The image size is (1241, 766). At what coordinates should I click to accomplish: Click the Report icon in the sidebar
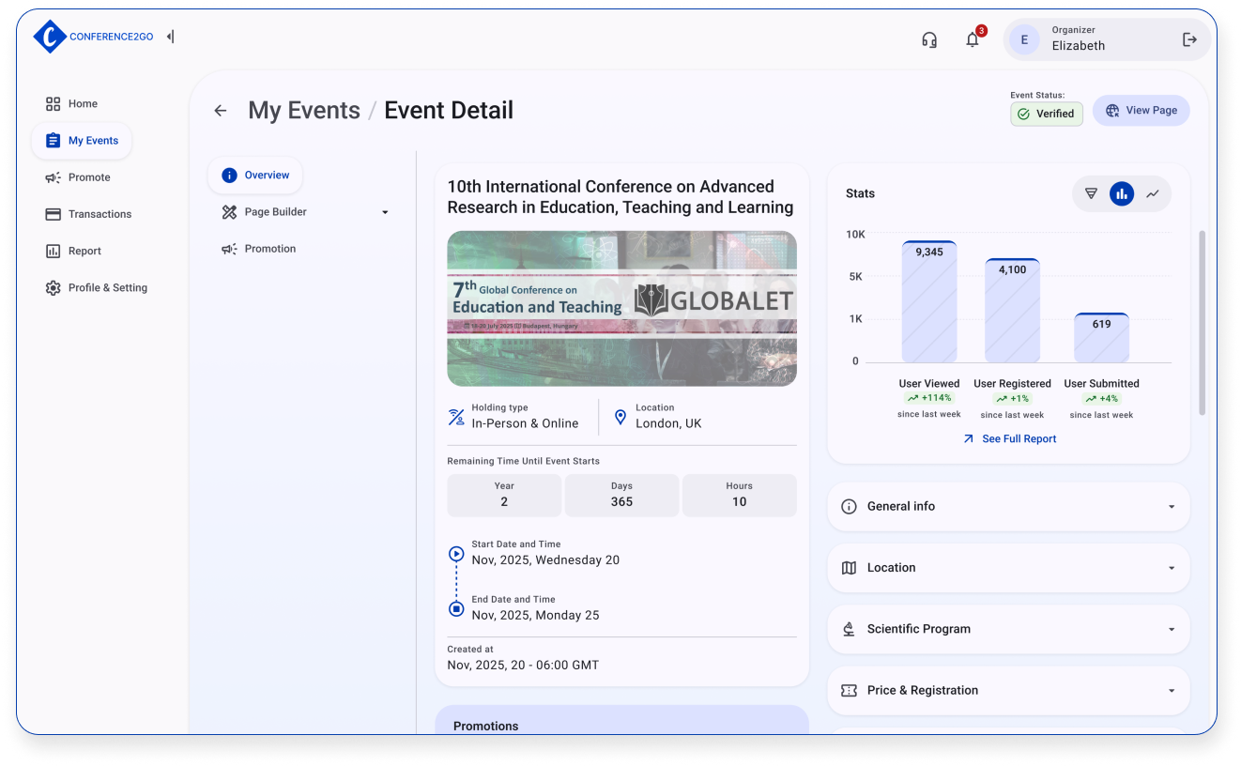[x=54, y=251]
